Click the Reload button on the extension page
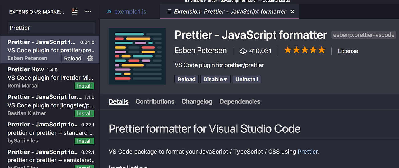The image size is (399, 168). [x=186, y=79]
